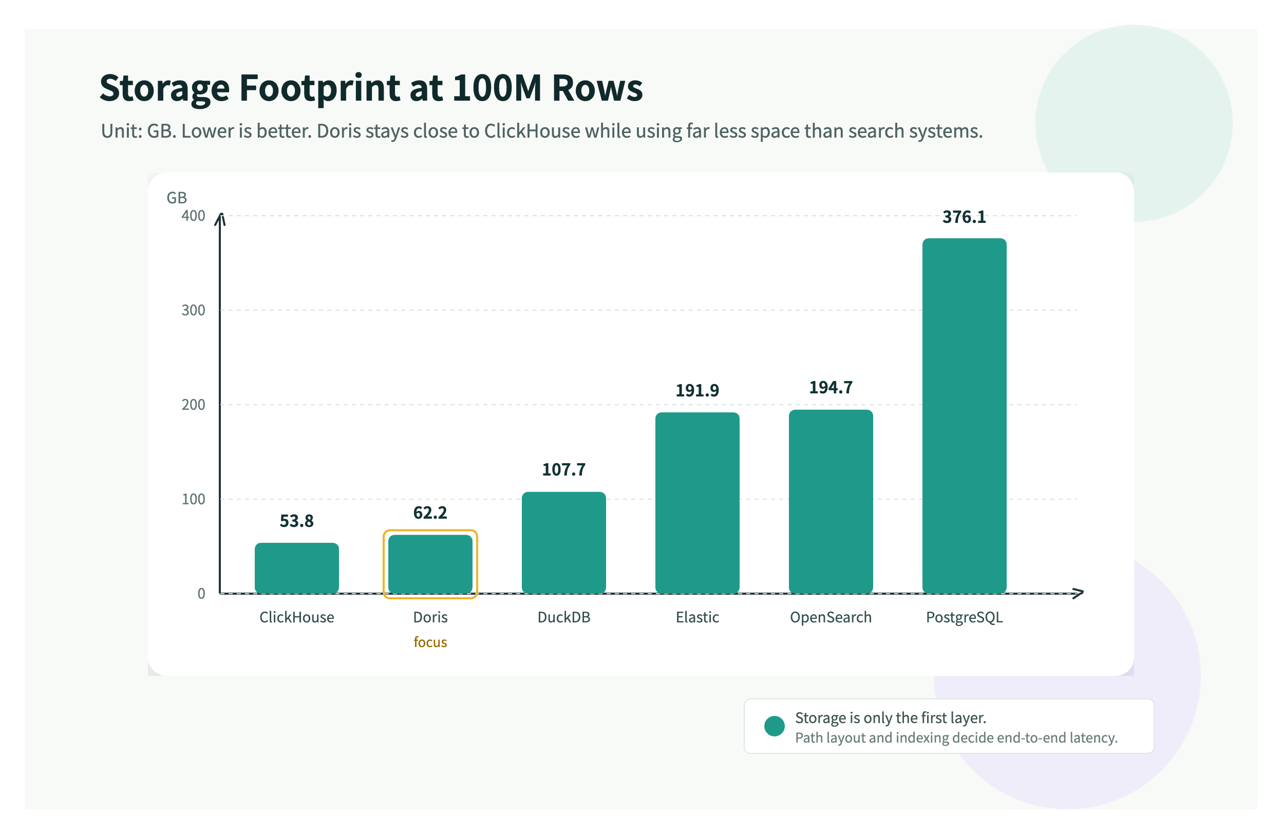Image resolution: width=1282 pixels, height=834 pixels.
Task: Click the "DuckDB" x-axis label
Action: pos(564,617)
